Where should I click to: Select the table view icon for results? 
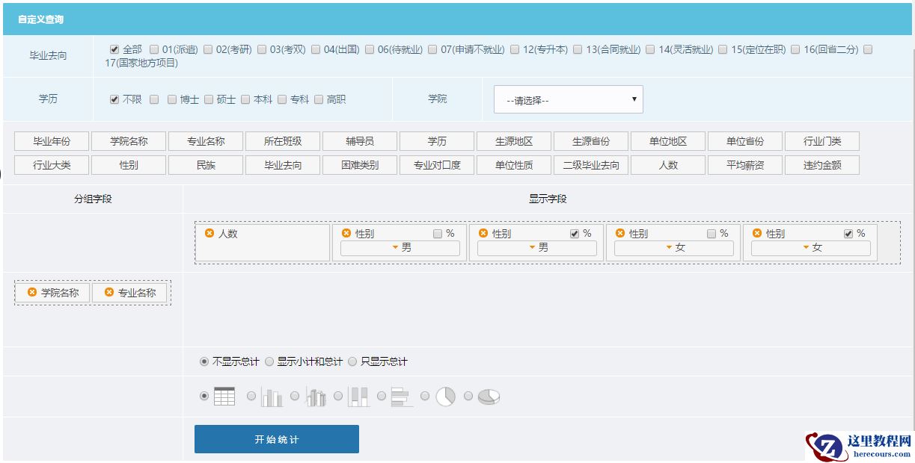(x=224, y=396)
